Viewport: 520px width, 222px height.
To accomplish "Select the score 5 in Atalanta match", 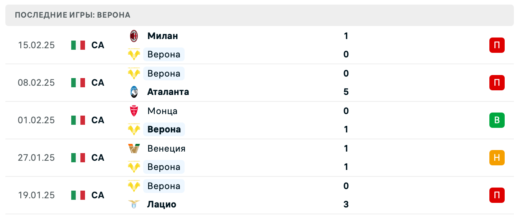I will 346,92.
